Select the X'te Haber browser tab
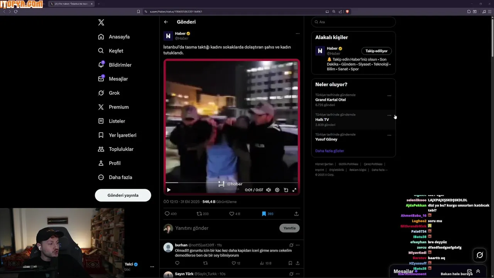Image resolution: width=494 pixels, height=278 pixels. pyautogui.click(x=72, y=4)
